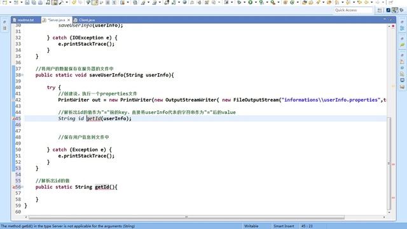Open the Back history dropdown arrow
Viewport: 407px width, 229px height.
tap(371, 3)
